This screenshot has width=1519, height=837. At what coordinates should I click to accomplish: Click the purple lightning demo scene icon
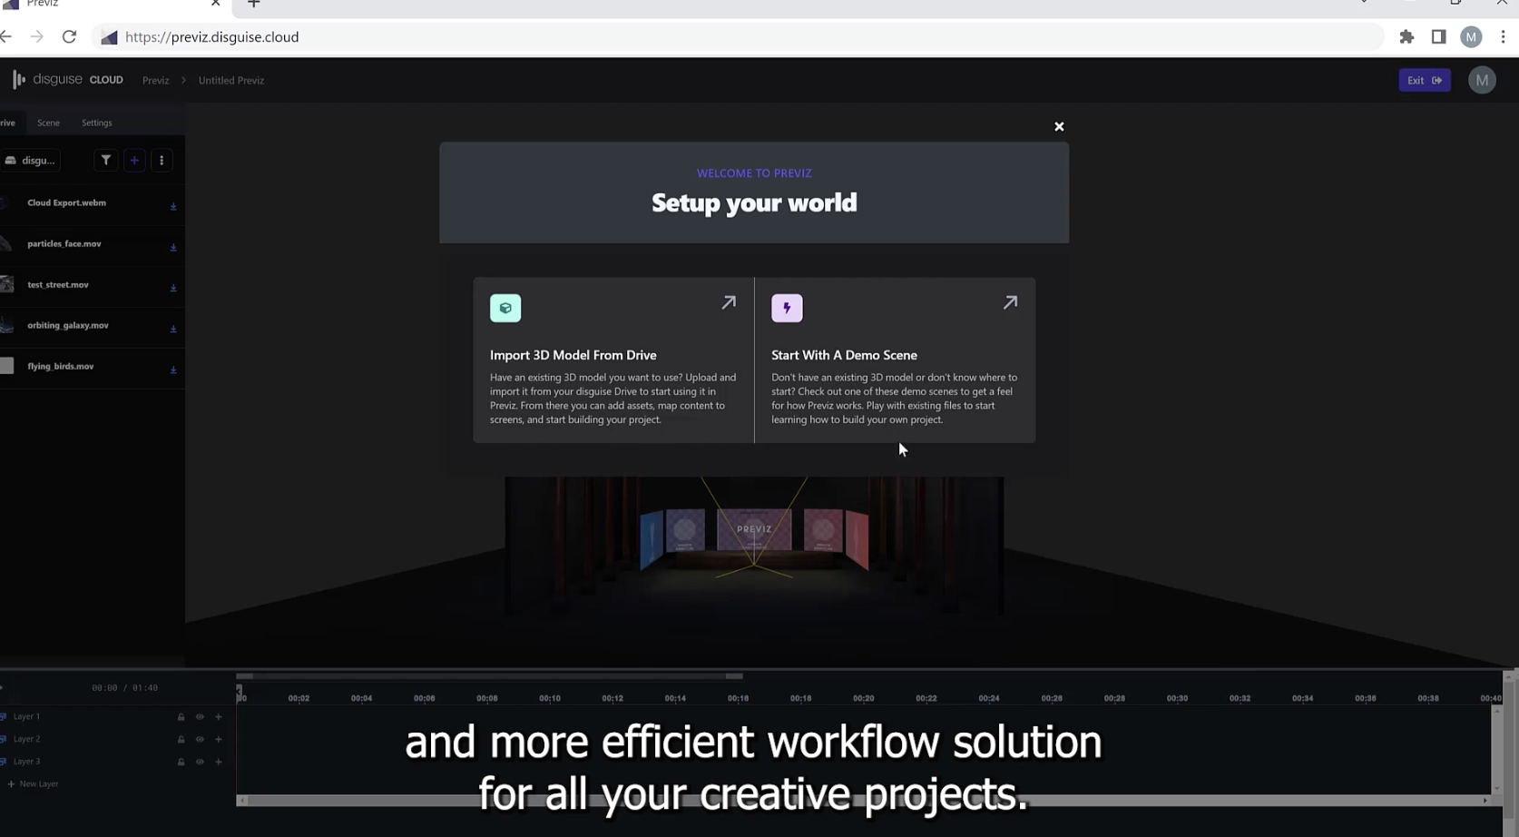(x=787, y=308)
